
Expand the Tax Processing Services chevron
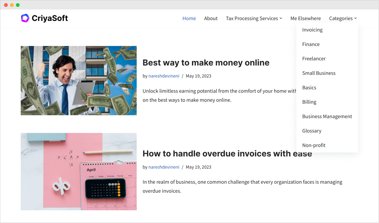281,18
